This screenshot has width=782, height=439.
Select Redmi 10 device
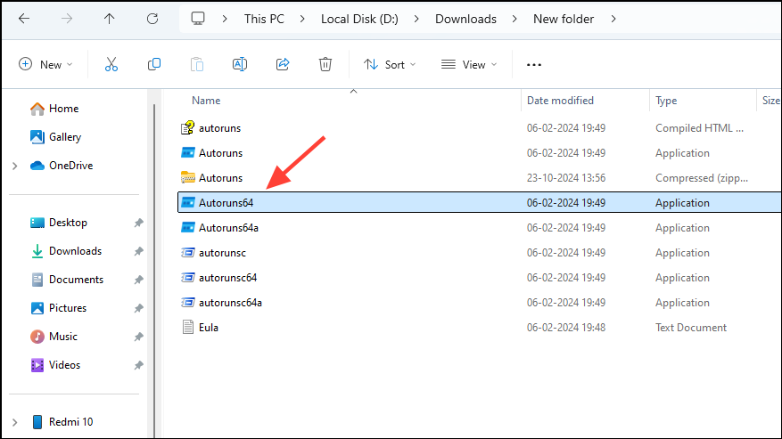pos(62,422)
